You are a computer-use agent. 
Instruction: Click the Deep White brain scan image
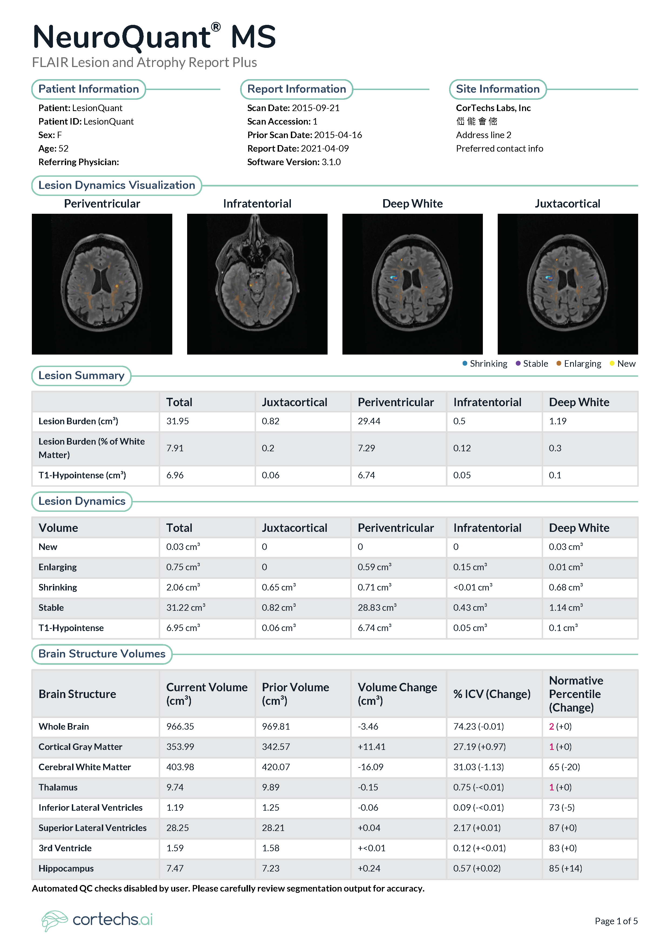pyautogui.click(x=413, y=284)
